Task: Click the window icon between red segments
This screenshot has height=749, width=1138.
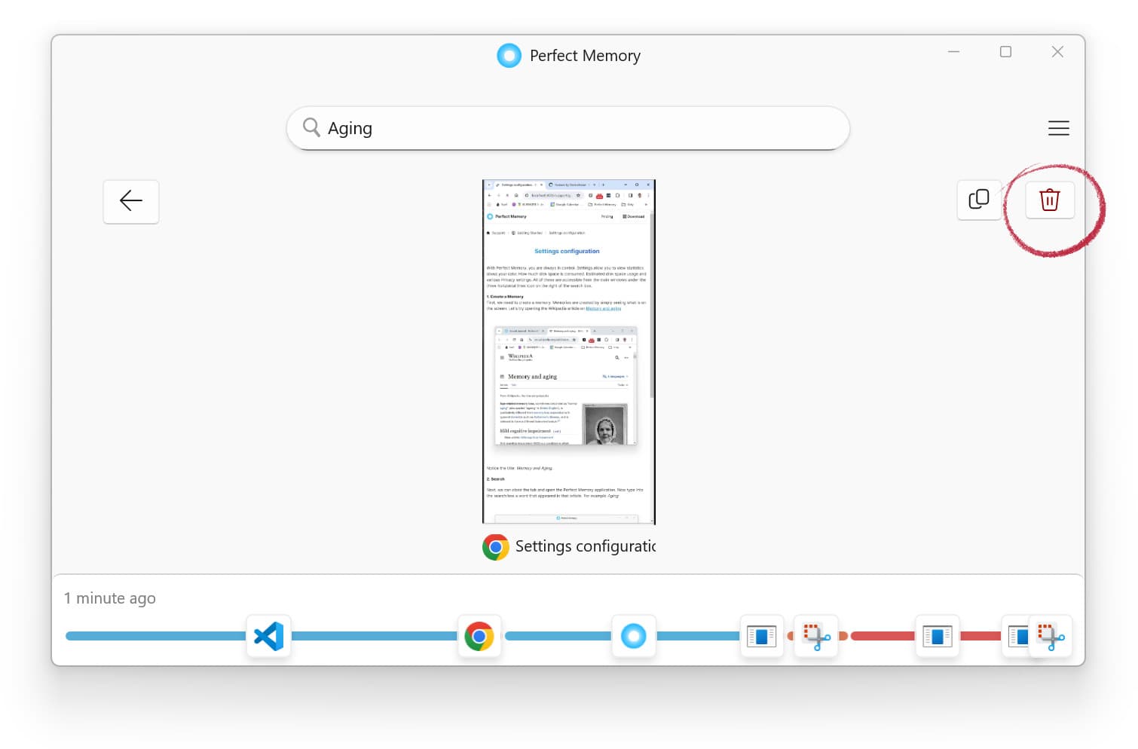Action: pyautogui.click(x=937, y=636)
